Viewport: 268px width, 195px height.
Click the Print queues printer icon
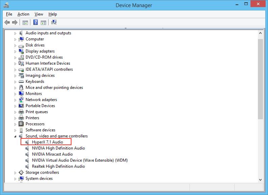click(21, 112)
